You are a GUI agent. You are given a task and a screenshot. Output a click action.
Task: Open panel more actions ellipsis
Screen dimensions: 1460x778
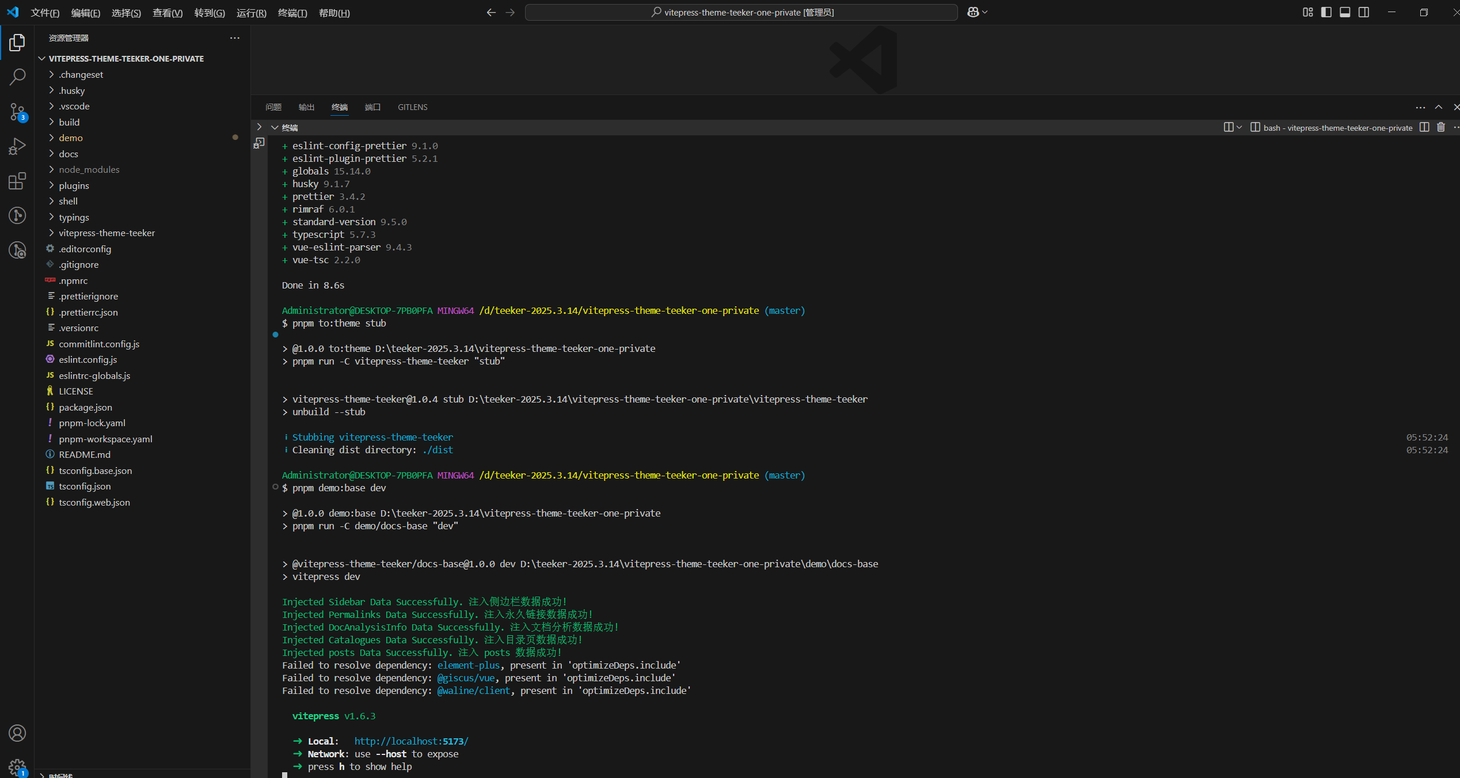click(x=1420, y=107)
